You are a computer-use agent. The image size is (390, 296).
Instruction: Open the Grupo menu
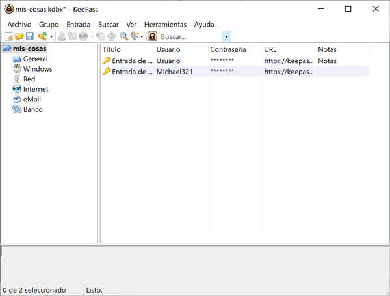(49, 25)
